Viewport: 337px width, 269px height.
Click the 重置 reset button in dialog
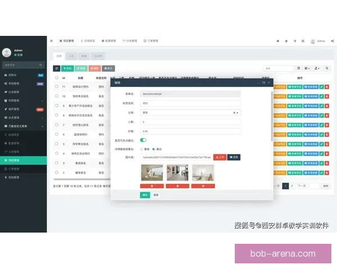[156, 195]
